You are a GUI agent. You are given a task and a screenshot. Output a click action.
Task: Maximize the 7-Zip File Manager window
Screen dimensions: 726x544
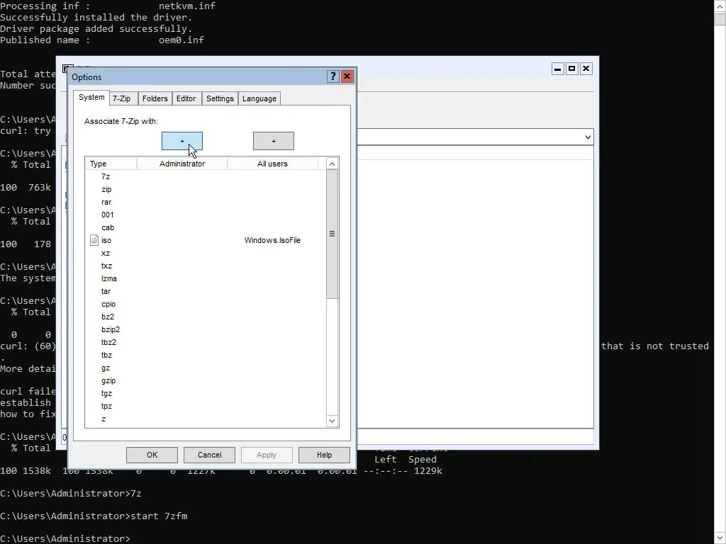click(572, 69)
